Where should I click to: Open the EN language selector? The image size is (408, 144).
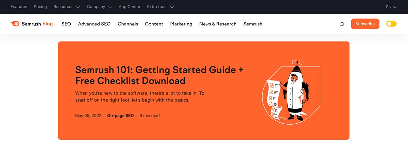[x=392, y=7]
